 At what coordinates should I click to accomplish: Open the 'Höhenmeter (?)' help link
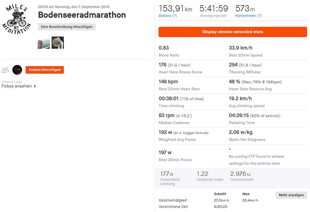(x=248, y=16)
